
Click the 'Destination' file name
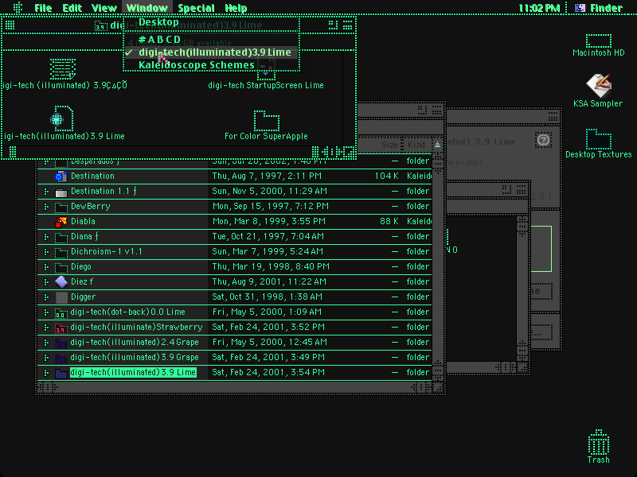click(x=92, y=176)
